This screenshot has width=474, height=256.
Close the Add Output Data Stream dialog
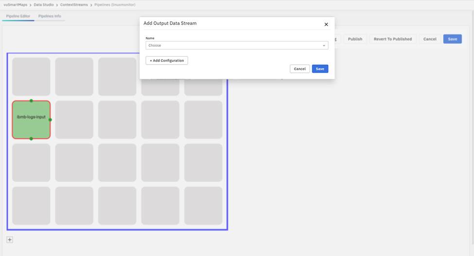pyautogui.click(x=326, y=24)
